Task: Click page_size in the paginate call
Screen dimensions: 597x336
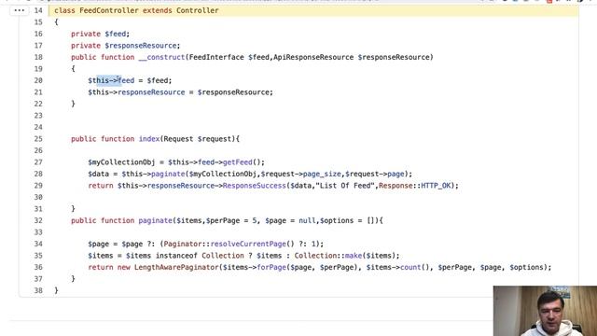Action: pyautogui.click(x=322, y=175)
